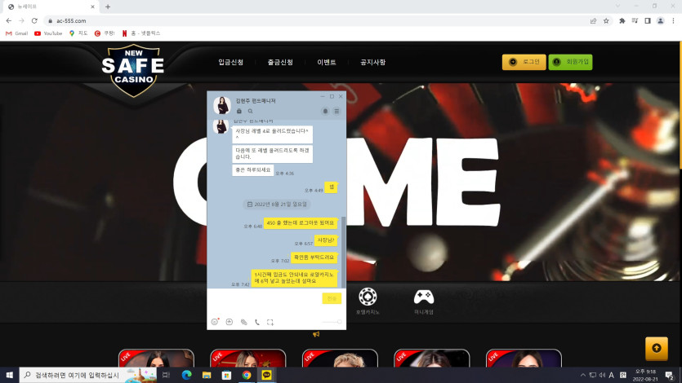Viewport: 682px width, 383px height.
Task: Click the chat message input area
Action: pos(265,300)
